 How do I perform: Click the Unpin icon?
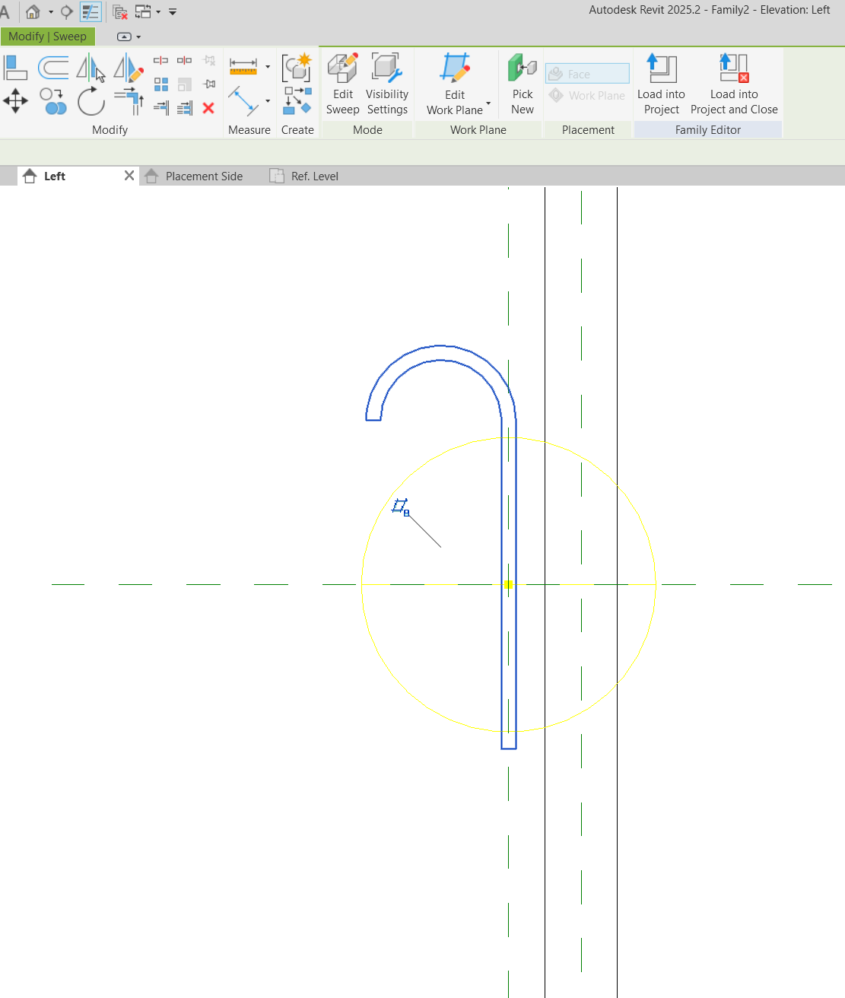point(209,60)
